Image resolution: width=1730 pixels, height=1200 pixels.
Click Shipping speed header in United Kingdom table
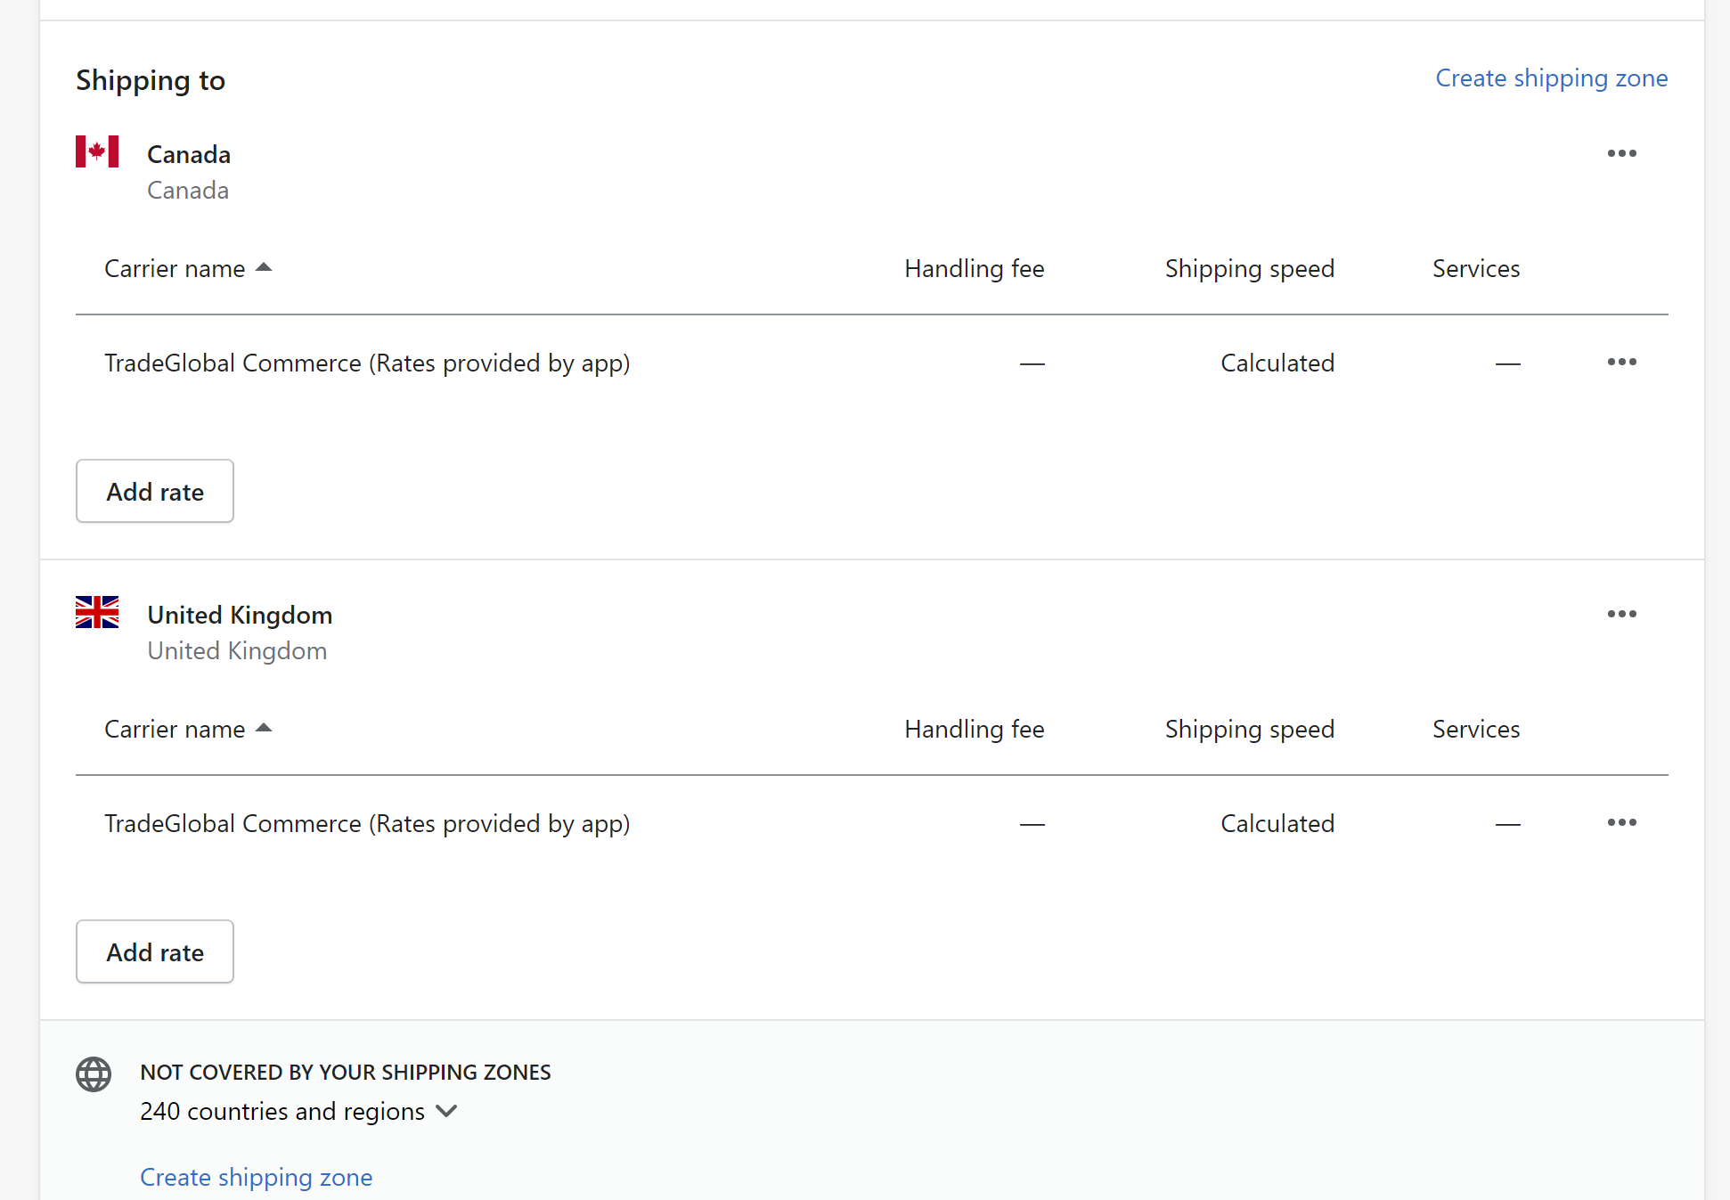[x=1250, y=729]
